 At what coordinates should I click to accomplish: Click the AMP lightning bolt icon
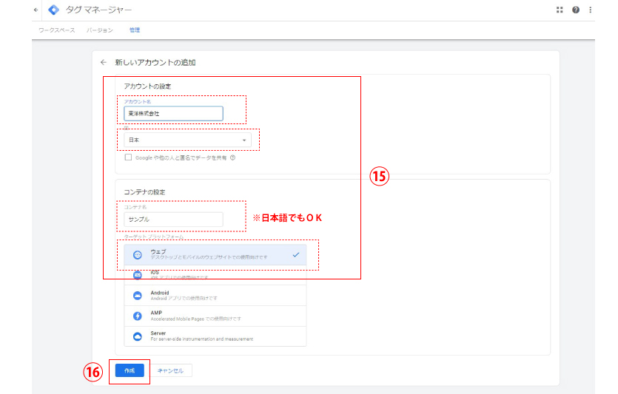137,316
